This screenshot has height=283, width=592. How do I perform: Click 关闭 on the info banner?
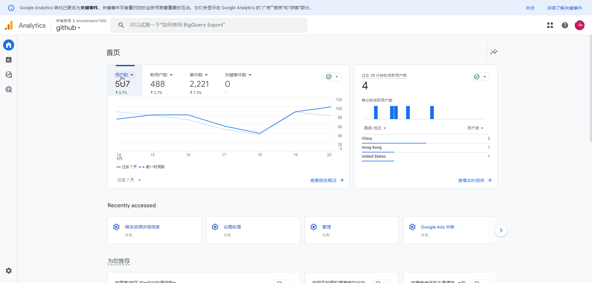pyautogui.click(x=530, y=8)
